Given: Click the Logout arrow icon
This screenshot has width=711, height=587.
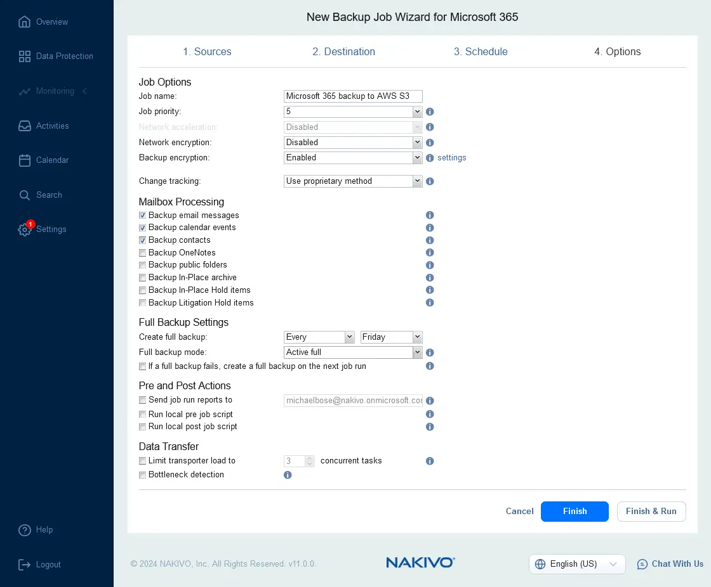Looking at the screenshot, I should 25,564.
